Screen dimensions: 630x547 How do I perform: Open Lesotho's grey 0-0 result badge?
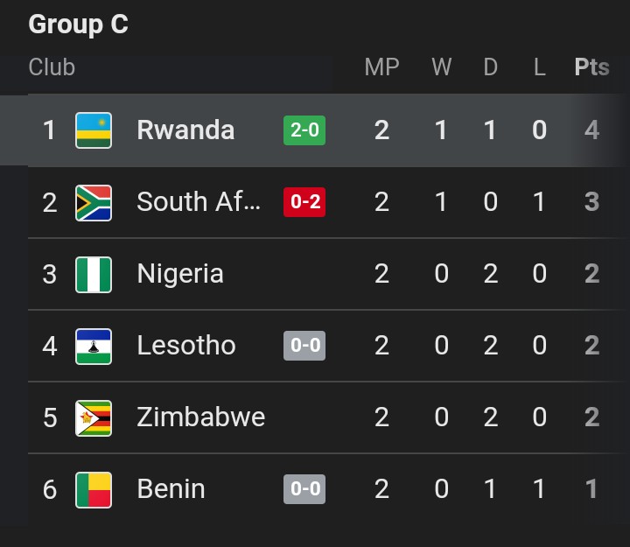304,346
